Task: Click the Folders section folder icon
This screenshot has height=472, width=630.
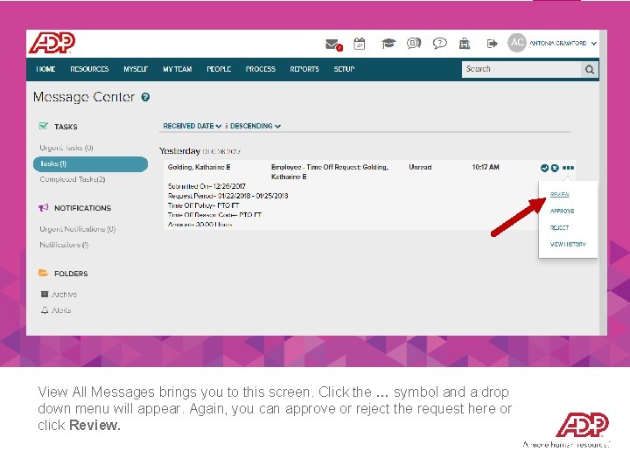Action: click(44, 273)
